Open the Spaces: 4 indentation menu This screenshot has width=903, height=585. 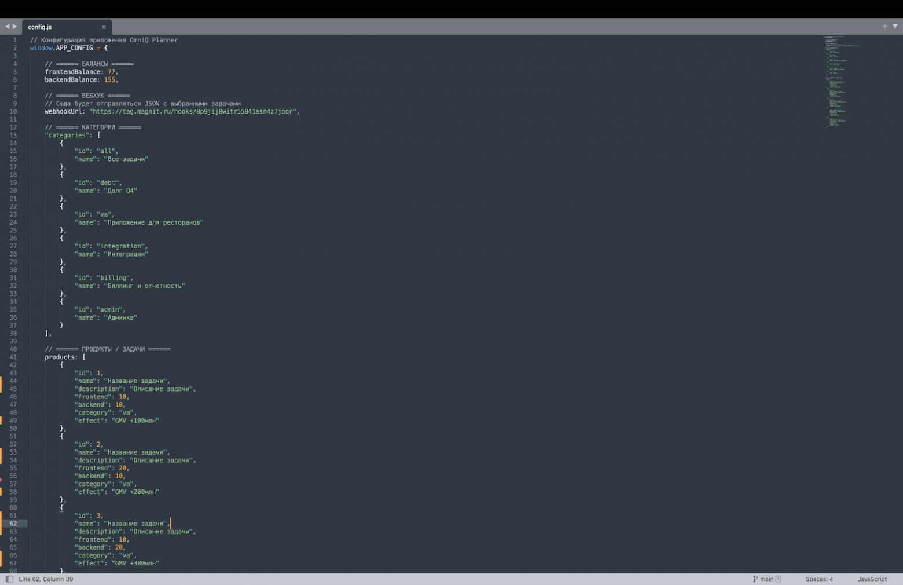point(819,579)
